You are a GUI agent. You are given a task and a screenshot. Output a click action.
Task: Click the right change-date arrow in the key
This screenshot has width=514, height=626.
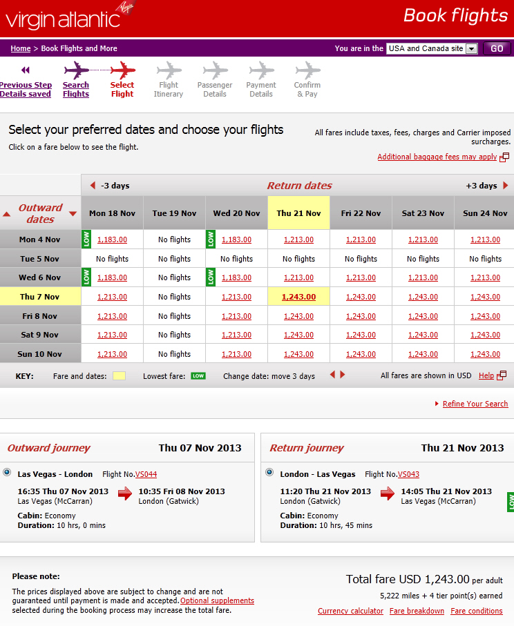(343, 375)
